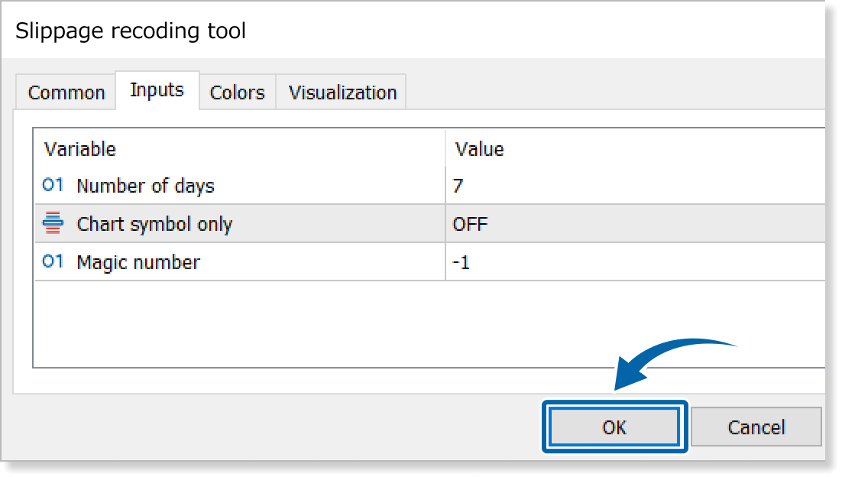Click the Value column header
This screenshot has height=477, width=842.
coord(479,148)
